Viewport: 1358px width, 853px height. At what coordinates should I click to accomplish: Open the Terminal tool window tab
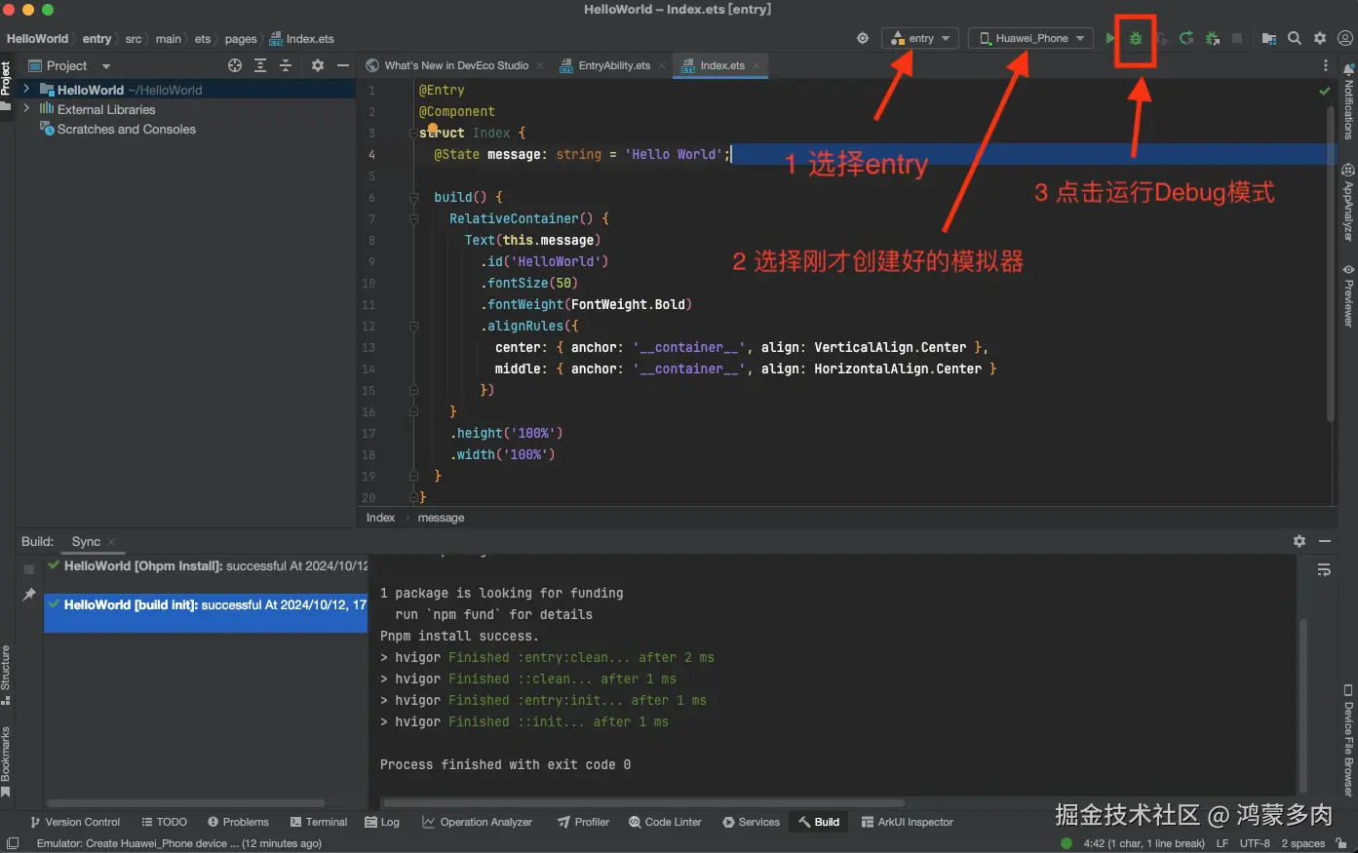tap(318, 822)
